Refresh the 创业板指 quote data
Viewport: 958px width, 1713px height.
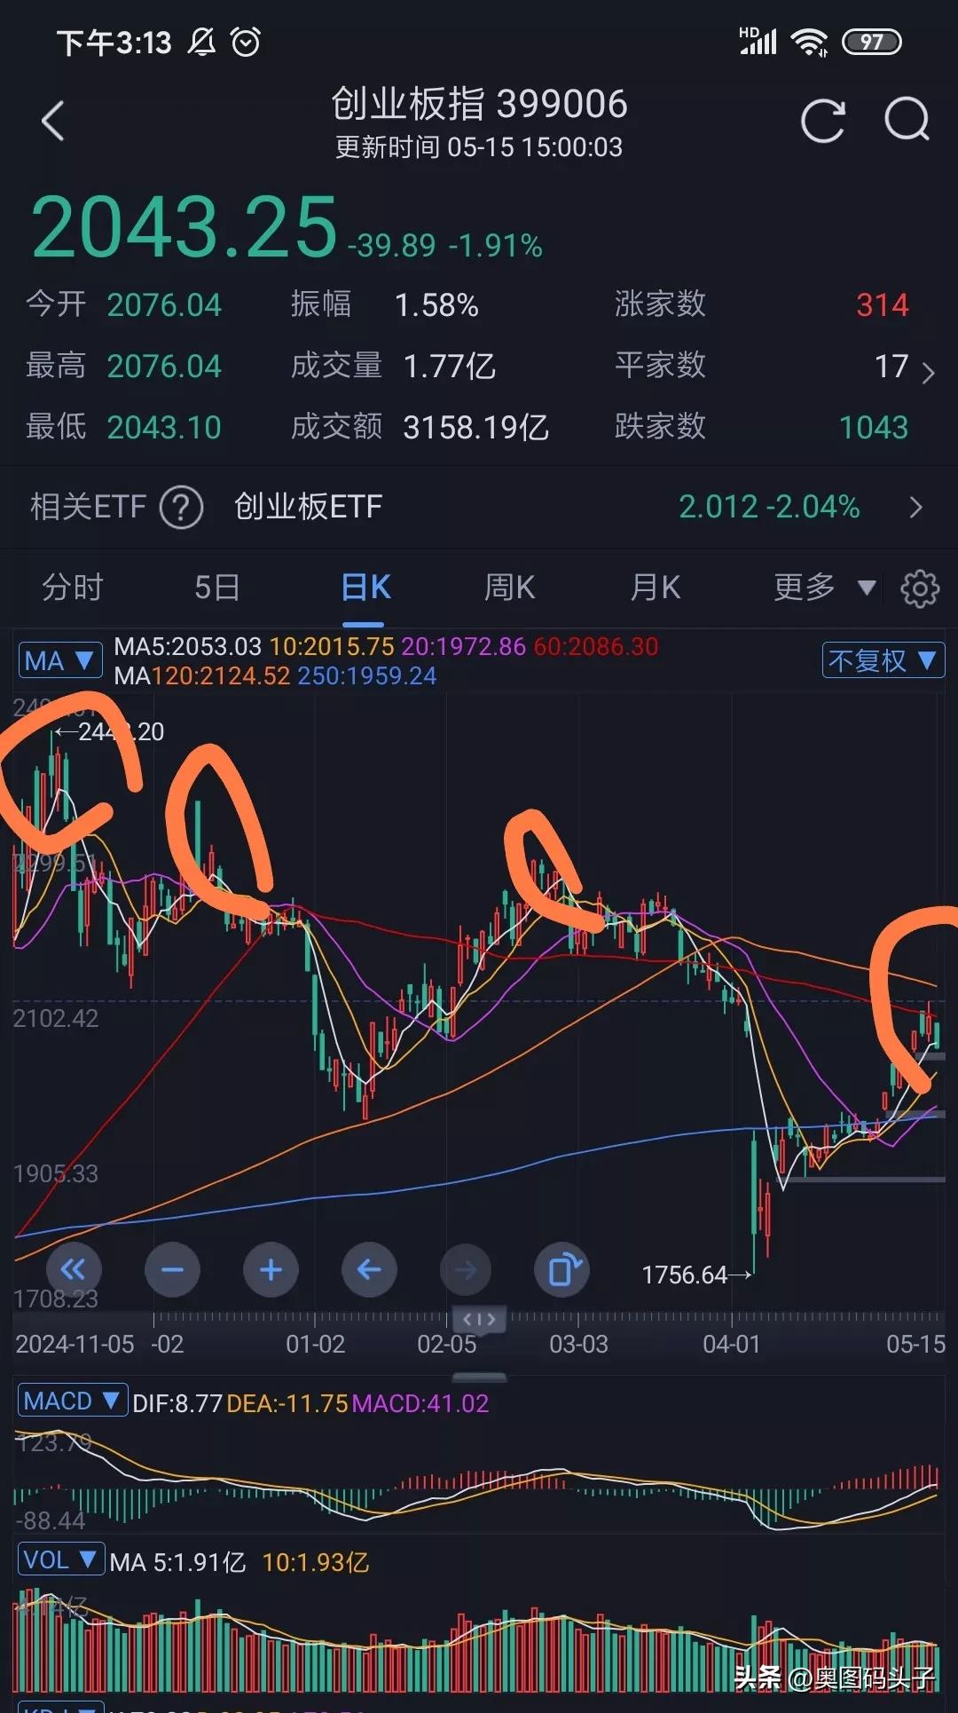823,121
